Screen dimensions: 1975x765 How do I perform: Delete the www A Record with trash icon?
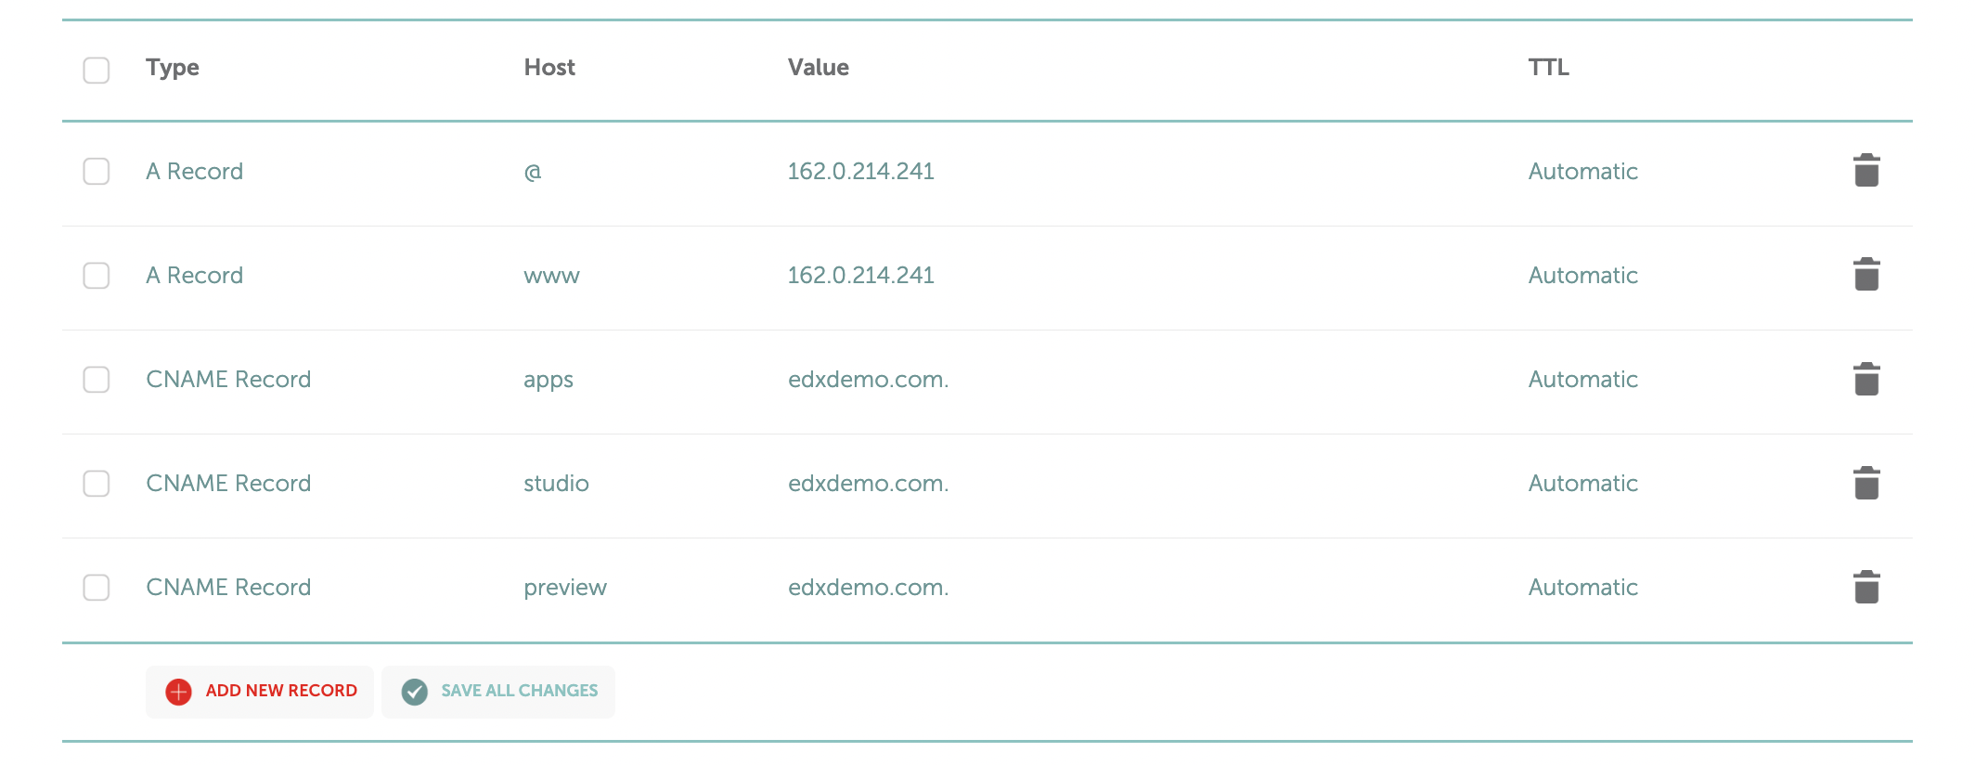[1865, 275]
